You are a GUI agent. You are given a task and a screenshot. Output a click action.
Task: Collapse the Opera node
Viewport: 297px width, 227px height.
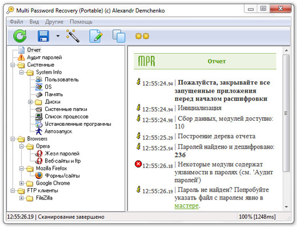pyautogui.click(x=22, y=146)
